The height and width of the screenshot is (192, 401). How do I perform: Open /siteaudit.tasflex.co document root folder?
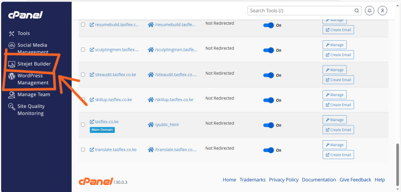[x=172, y=75]
